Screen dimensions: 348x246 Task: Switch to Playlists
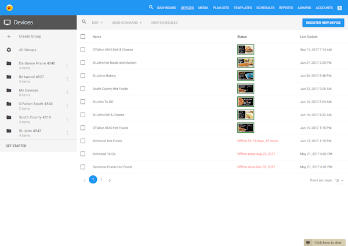coord(221,8)
